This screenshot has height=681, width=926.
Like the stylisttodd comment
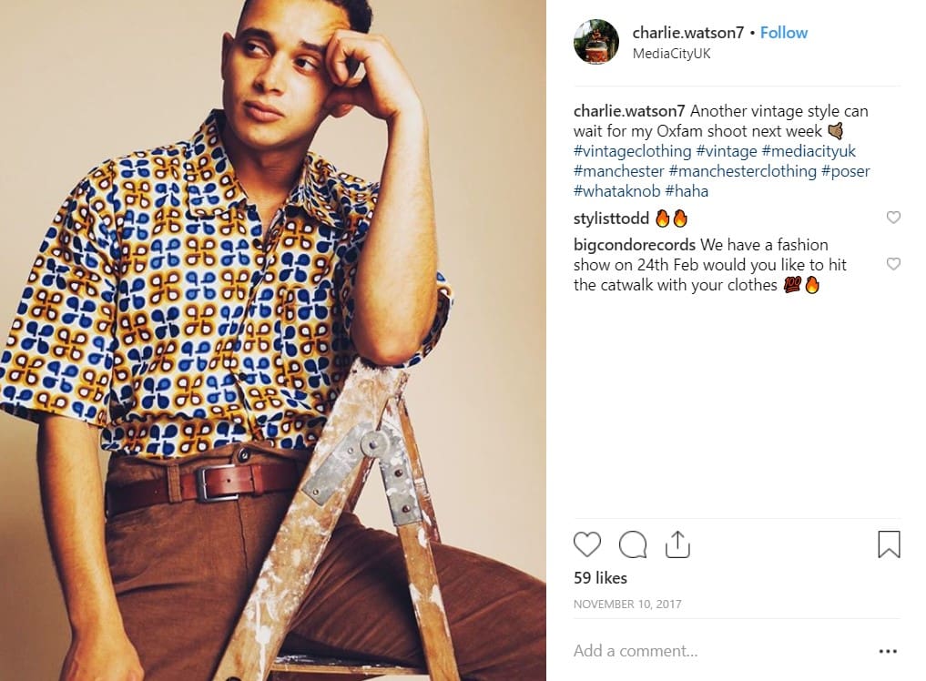[x=893, y=218]
